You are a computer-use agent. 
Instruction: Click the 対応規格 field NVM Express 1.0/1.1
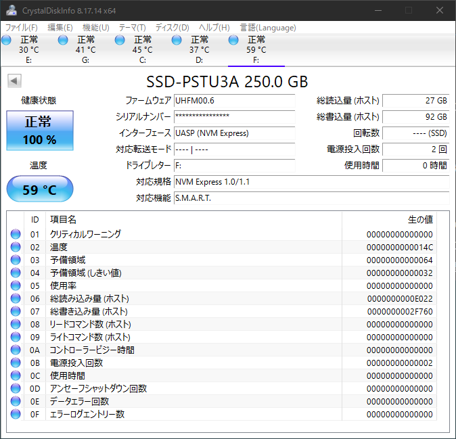pos(312,182)
